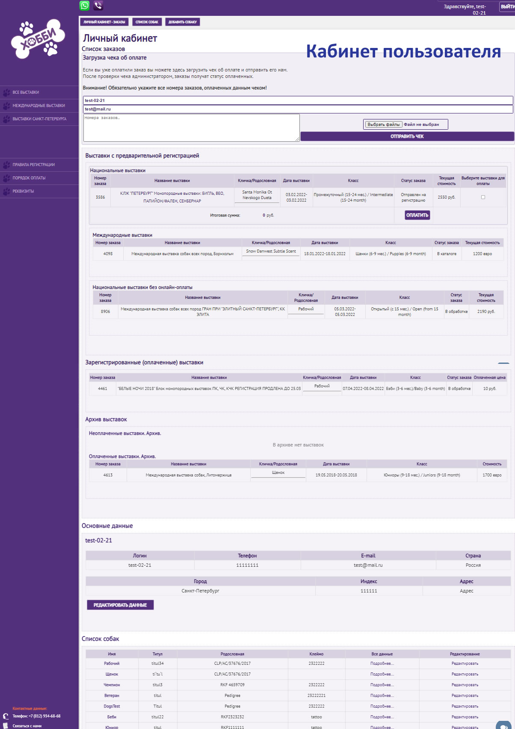The width and height of the screenshot is (515, 729).
Task: Open Международные выставки sidebar item
Action: 39,106
